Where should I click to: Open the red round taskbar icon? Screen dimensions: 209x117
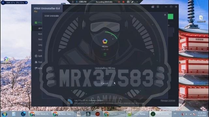click(98, 114)
